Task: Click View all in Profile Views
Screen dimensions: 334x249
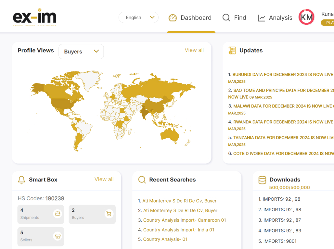Action: 194,50
